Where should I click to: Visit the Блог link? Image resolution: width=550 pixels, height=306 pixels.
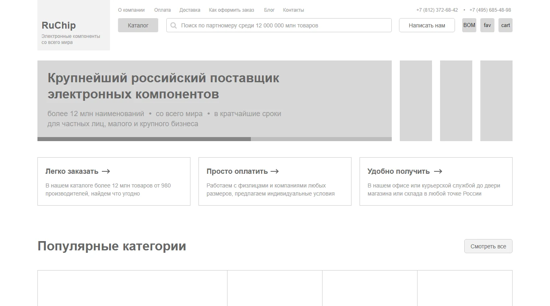point(269,10)
